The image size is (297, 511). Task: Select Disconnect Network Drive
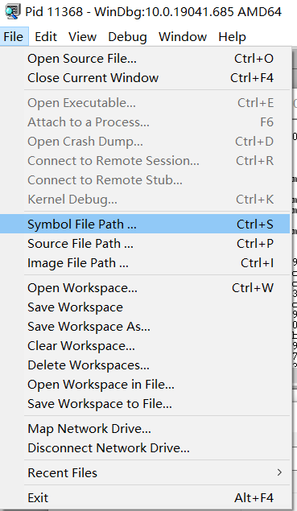pos(145,447)
